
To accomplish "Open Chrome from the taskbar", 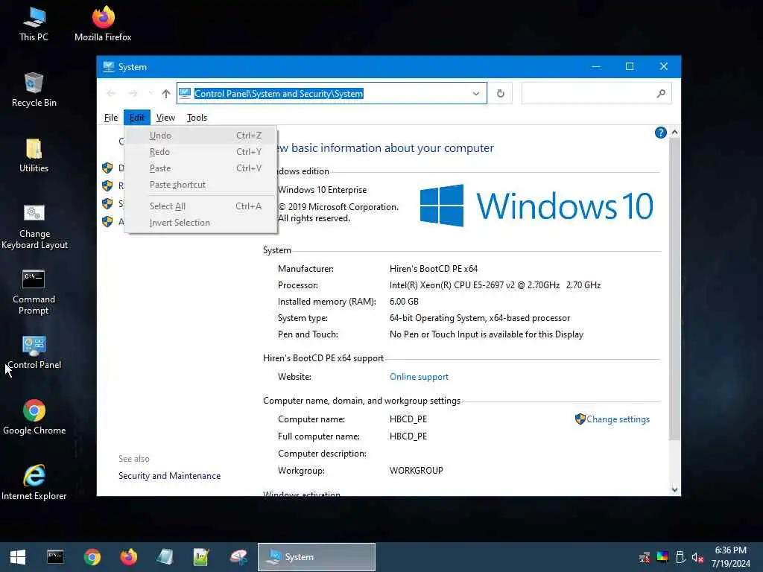I will tap(92, 557).
